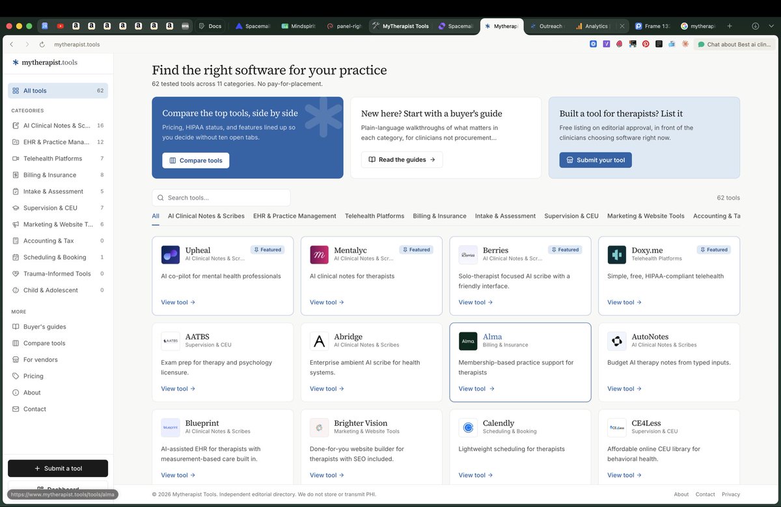Image resolution: width=781 pixels, height=507 pixels.
Task: Select Telehealth Platforms filter tab
Action: pyautogui.click(x=374, y=216)
